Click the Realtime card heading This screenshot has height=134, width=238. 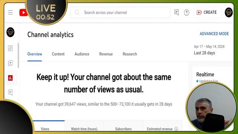205,74
